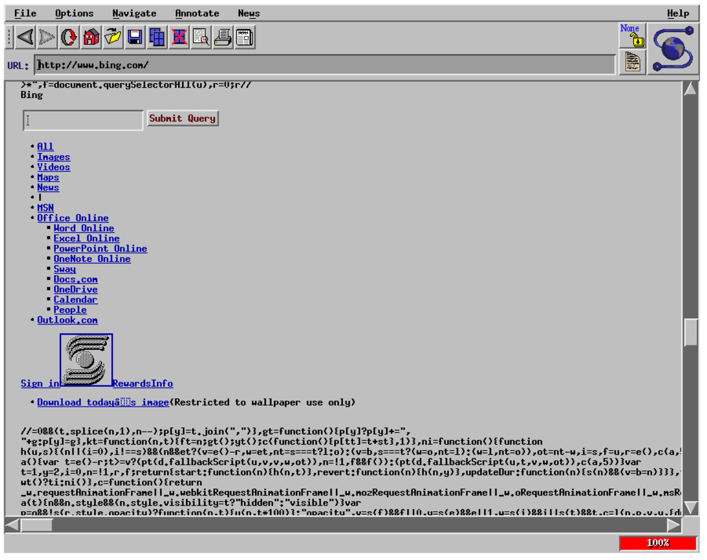Go back with the left arrow icon
Screen dimensions: 707x560
[x=26, y=37]
